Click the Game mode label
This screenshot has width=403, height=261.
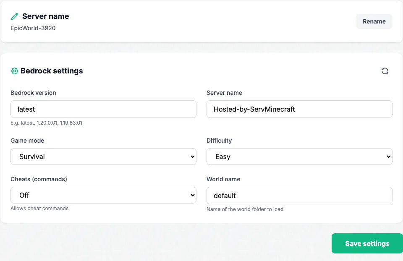pos(27,141)
